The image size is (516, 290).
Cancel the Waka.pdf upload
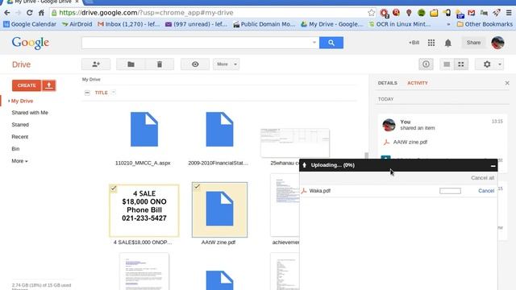pyautogui.click(x=486, y=191)
